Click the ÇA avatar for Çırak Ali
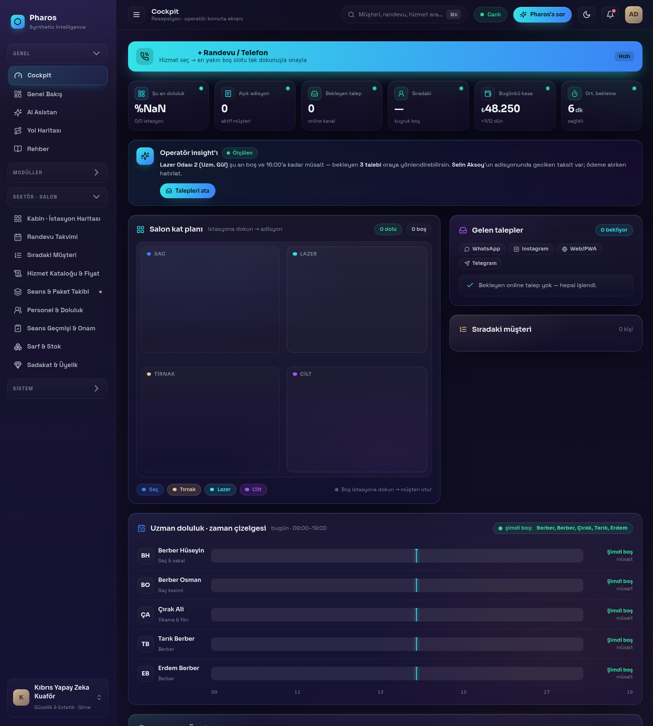Image resolution: width=653 pixels, height=726 pixels. point(145,615)
